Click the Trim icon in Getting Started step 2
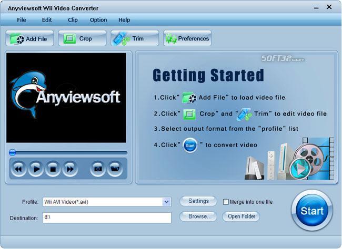 [244, 114]
